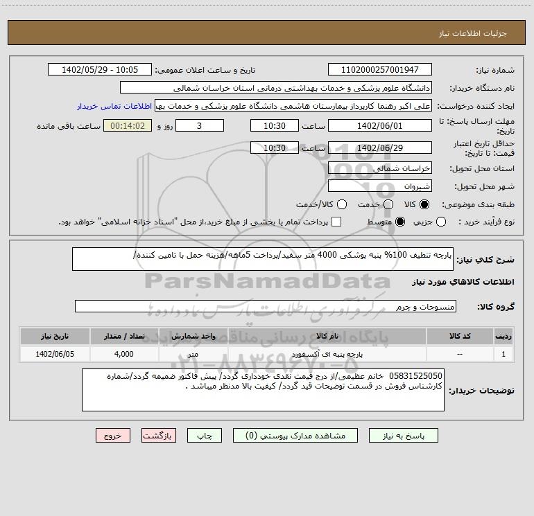Screen dimensions: 534x516
Task: Click the نام دستگاه خریدار field
Action: point(276,88)
